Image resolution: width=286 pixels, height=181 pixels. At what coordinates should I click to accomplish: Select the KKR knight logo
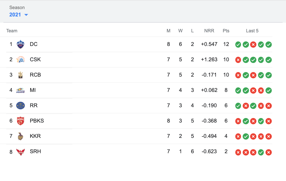coord(21,136)
